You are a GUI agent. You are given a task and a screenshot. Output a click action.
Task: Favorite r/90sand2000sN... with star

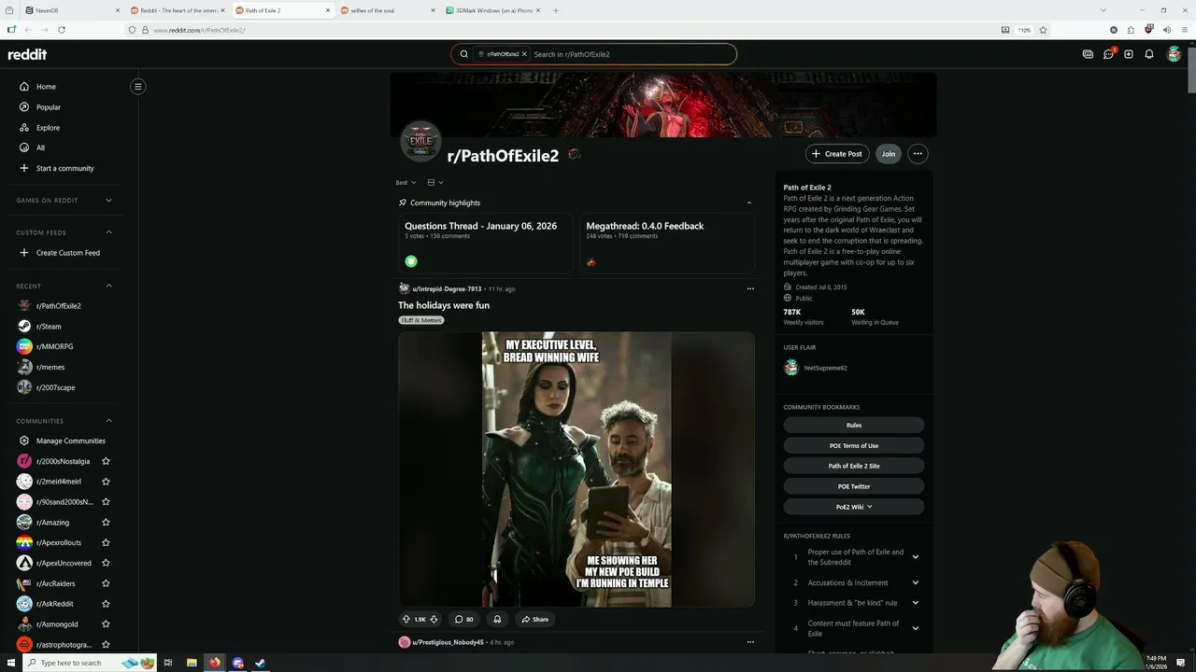click(106, 502)
